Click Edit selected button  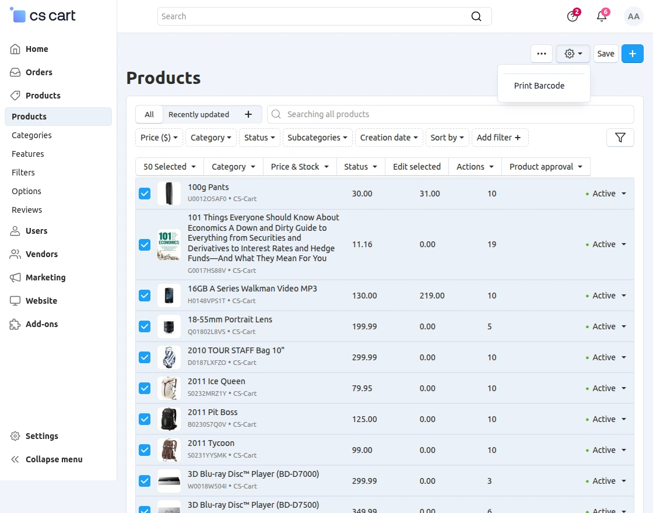(416, 167)
